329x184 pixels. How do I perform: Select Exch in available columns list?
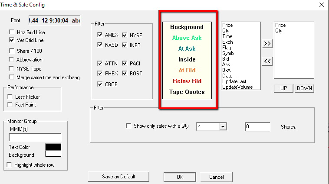227,42
